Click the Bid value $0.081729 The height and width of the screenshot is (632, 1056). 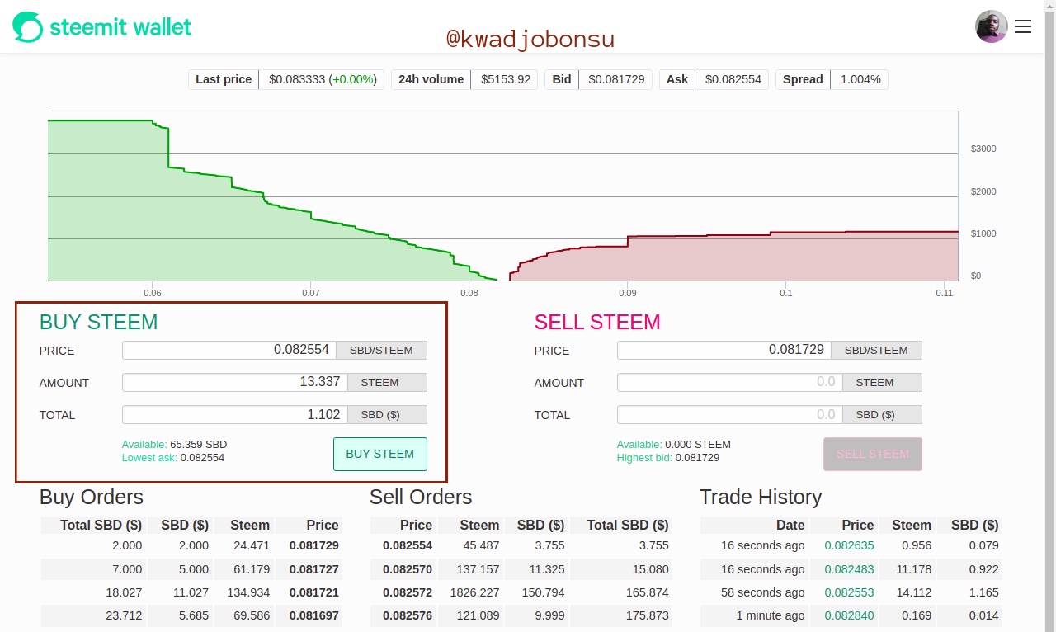pos(616,79)
